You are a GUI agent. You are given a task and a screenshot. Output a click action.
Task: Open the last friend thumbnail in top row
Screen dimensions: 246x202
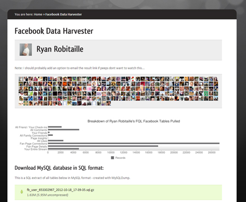[x=216, y=79]
